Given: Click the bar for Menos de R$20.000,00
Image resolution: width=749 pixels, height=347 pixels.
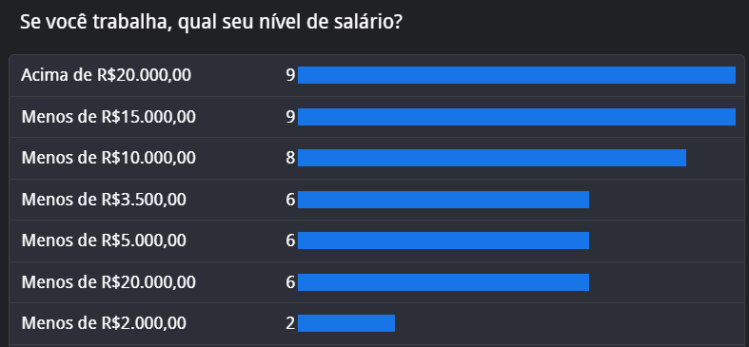Looking at the screenshot, I should click(443, 282).
